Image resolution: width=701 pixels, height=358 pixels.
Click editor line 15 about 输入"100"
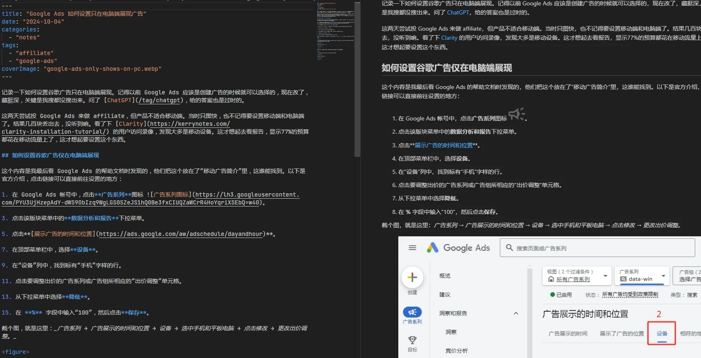coord(76,312)
